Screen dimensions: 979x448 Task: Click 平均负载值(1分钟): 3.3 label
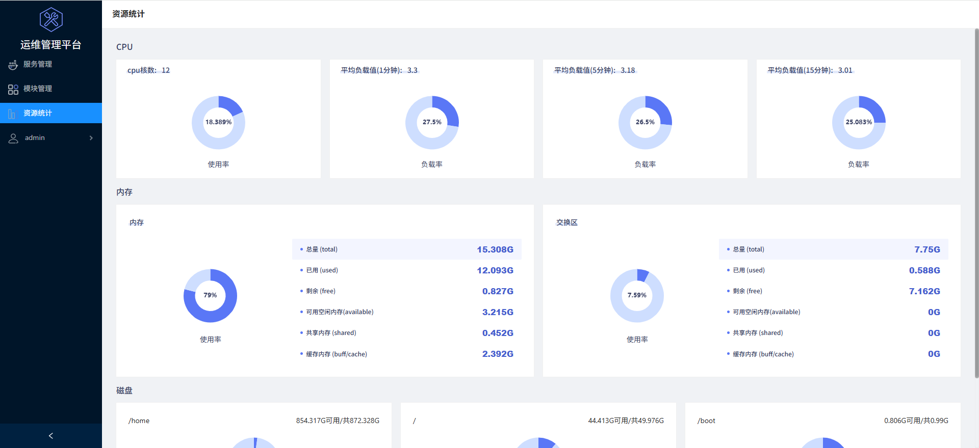(x=379, y=70)
